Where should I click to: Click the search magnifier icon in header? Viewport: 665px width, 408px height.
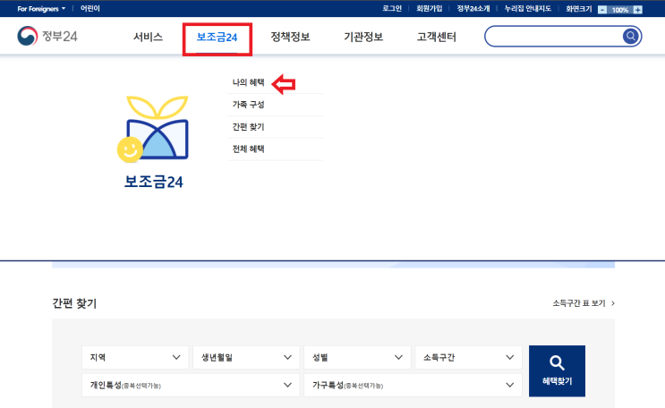(630, 36)
